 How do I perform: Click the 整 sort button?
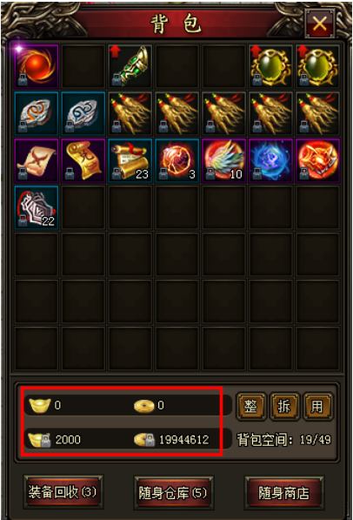(251, 406)
